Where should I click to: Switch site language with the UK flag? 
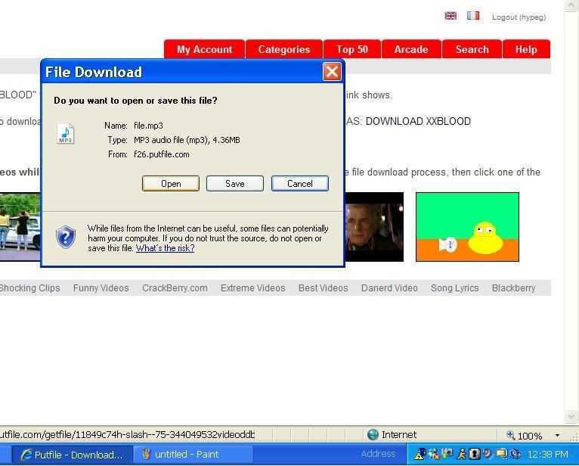pyautogui.click(x=451, y=16)
